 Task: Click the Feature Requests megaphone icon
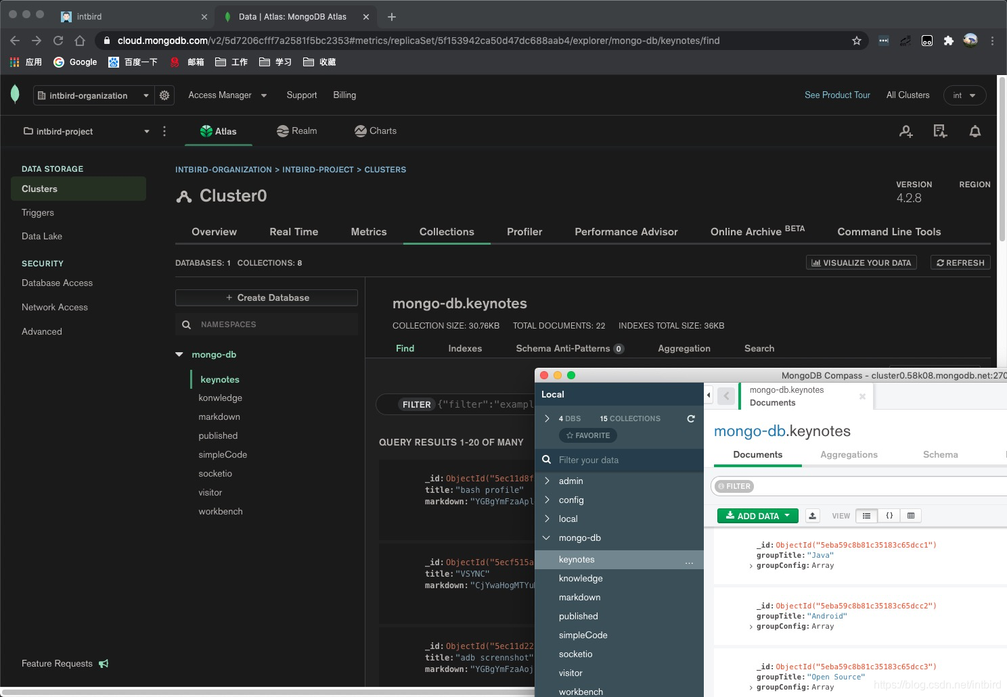104,664
